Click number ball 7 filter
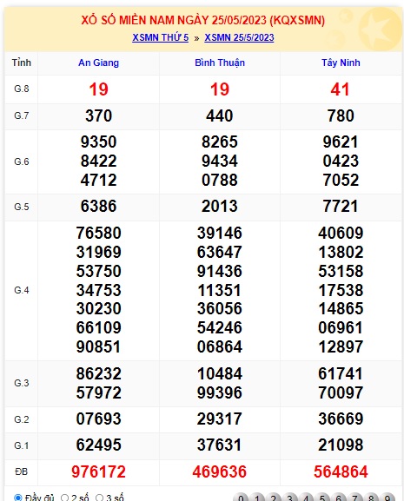 [x=355, y=498]
